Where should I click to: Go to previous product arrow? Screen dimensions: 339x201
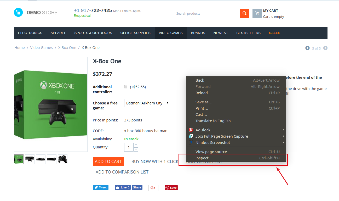(x=307, y=48)
